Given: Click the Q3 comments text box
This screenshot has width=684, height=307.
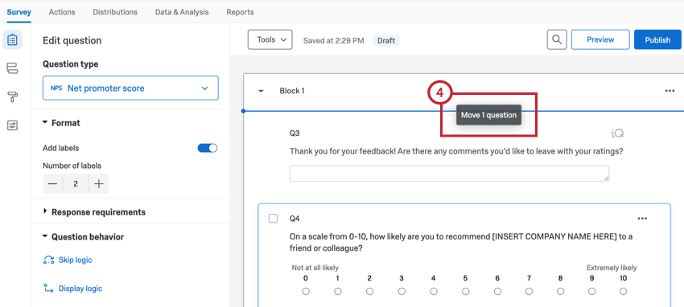Looking at the screenshot, I should tap(449, 174).
